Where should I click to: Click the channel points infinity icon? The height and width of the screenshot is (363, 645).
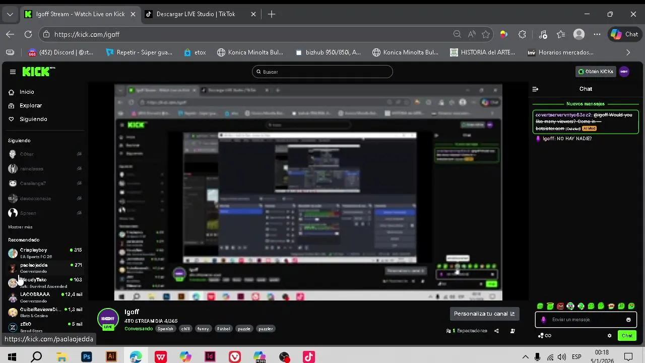click(x=545, y=335)
